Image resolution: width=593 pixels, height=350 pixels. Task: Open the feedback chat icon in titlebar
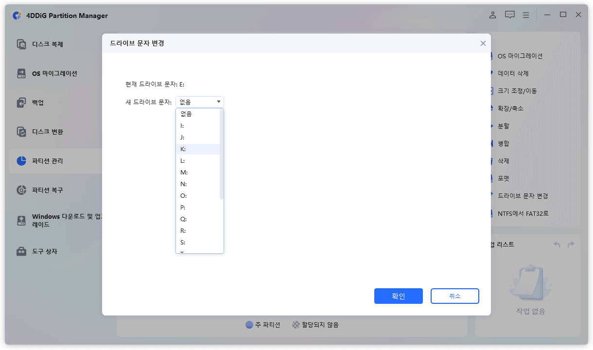(x=509, y=15)
